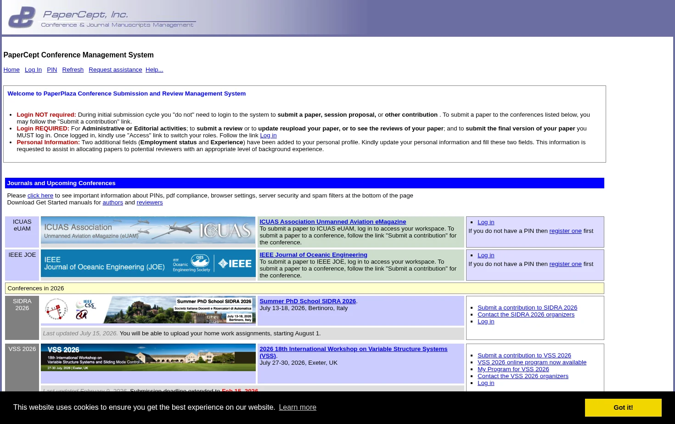Open Request assistance menu link
Viewport: 675px width, 424px height.
coord(115,70)
